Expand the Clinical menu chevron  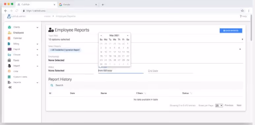[x=37, y=55]
